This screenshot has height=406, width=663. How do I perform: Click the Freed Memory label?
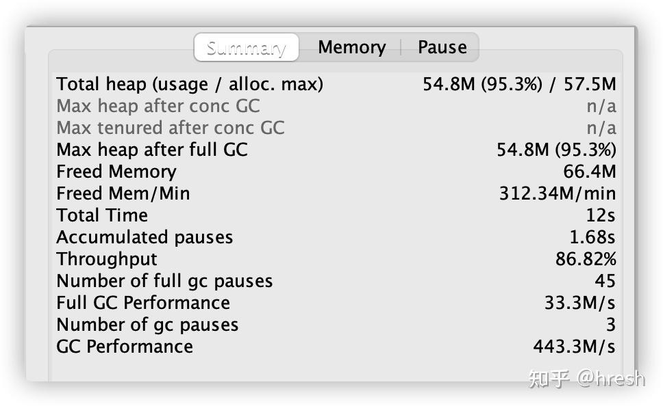point(116,172)
